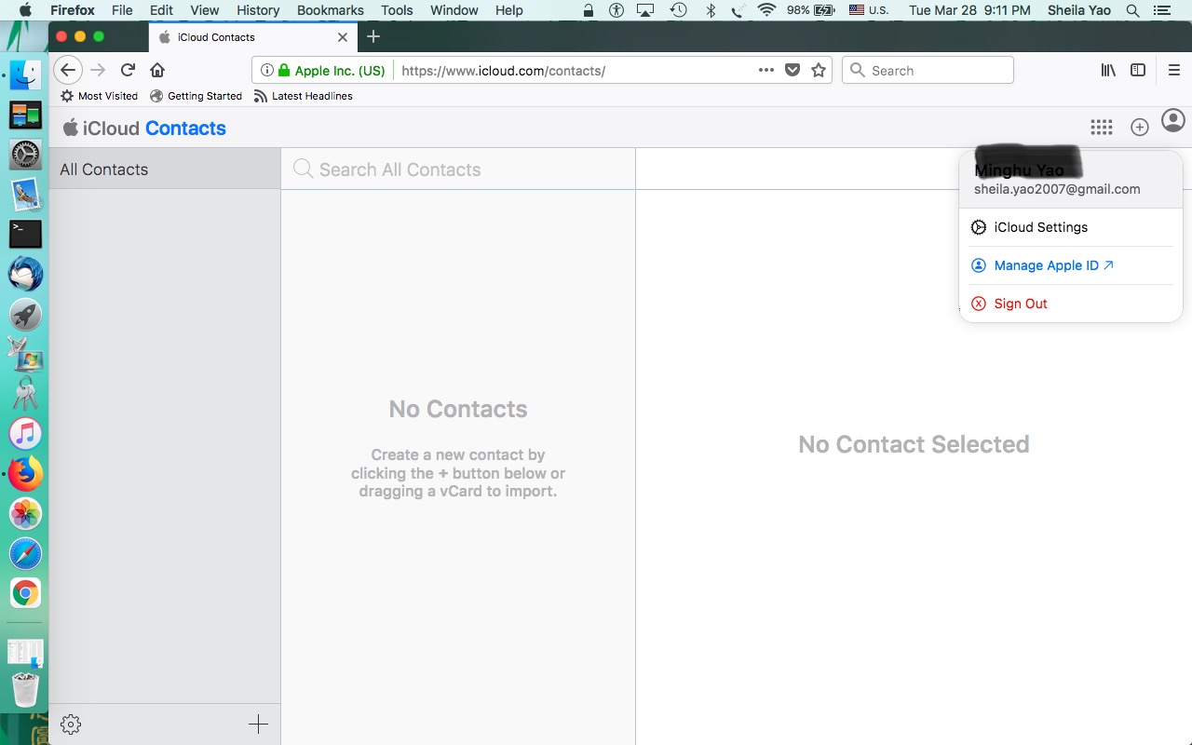1192x745 pixels.
Task: Open Finder from the Dock
Action: (26, 75)
